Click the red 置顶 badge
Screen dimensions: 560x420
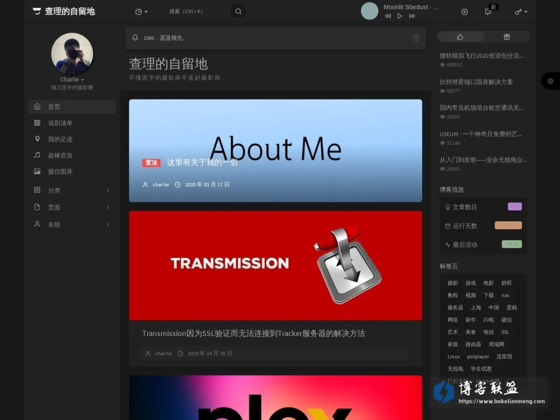(152, 163)
